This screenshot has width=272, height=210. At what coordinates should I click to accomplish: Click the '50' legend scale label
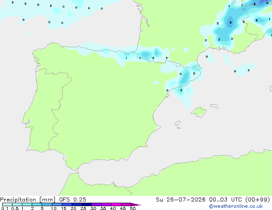pos(133,208)
